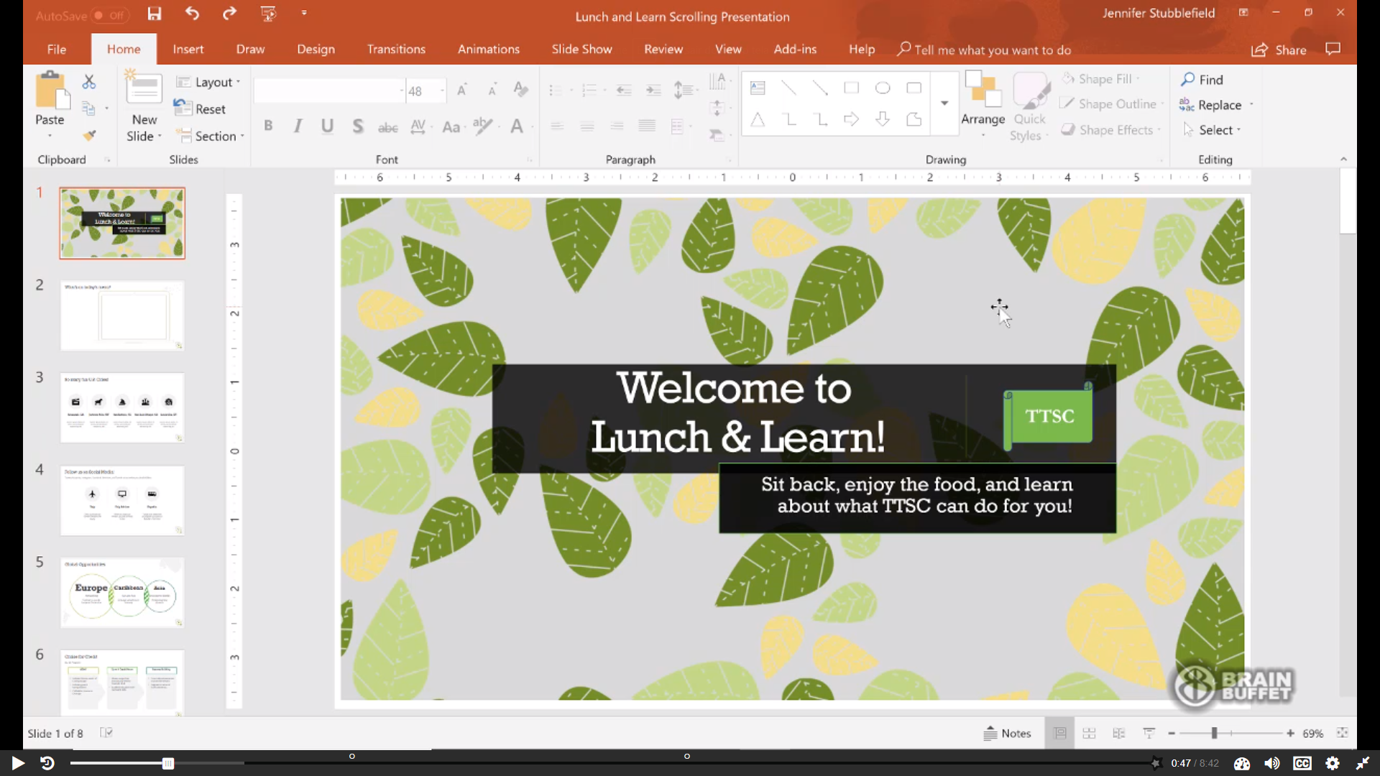Image resolution: width=1380 pixels, height=776 pixels.
Task: Expand the shapes gallery with the More arrow
Action: pos(944,103)
